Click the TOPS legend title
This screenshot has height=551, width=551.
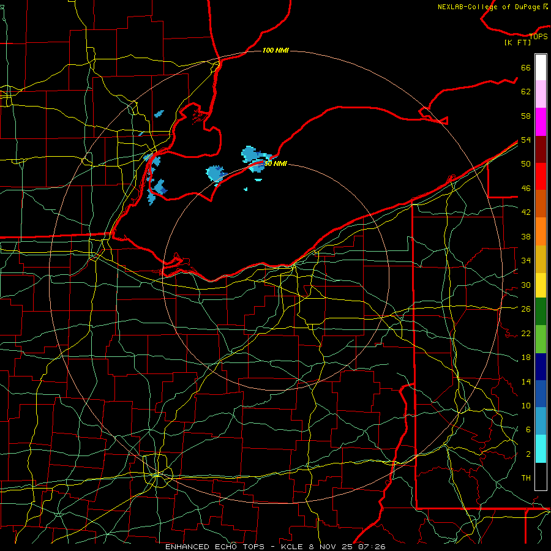click(538, 36)
